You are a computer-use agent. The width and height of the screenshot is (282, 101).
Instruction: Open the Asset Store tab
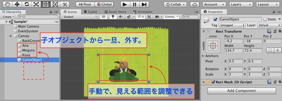(x=115, y=12)
